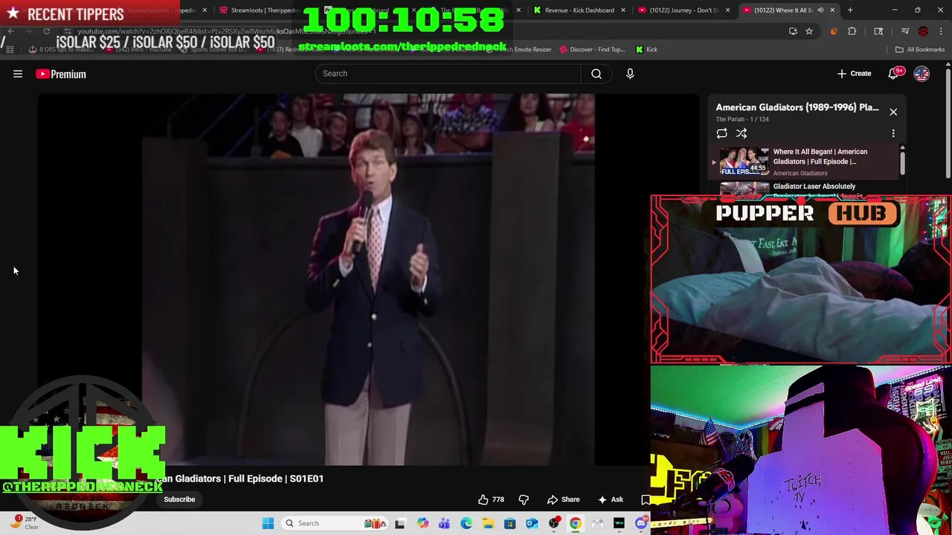Click the Windows taskbar Search box

coord(335,523)
